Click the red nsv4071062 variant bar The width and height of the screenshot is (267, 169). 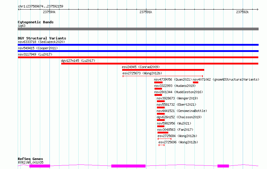coord(196,82)
